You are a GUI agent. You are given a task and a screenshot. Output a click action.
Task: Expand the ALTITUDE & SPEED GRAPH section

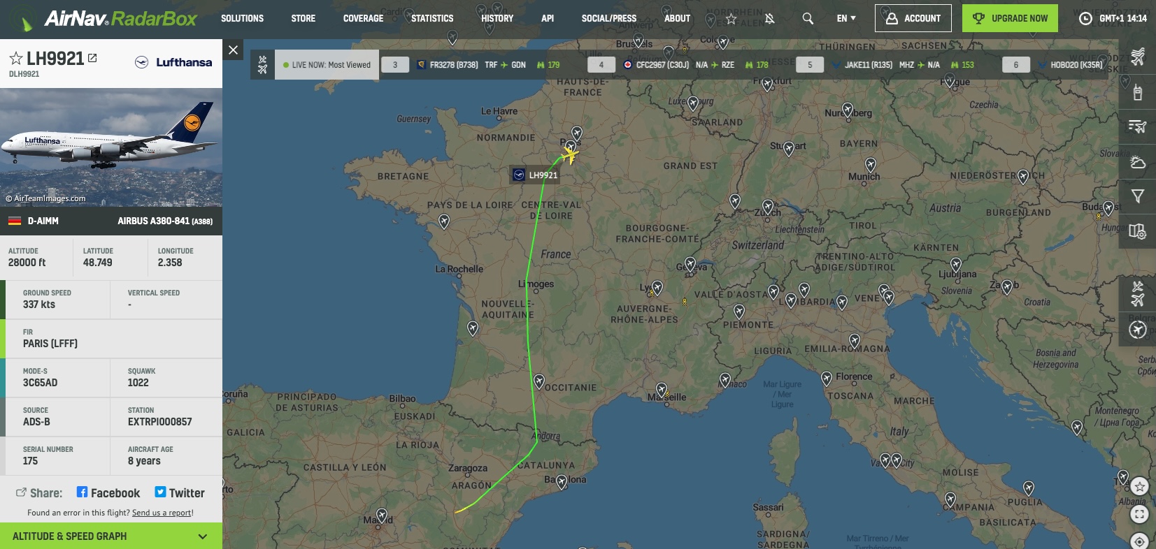[111, 536]
